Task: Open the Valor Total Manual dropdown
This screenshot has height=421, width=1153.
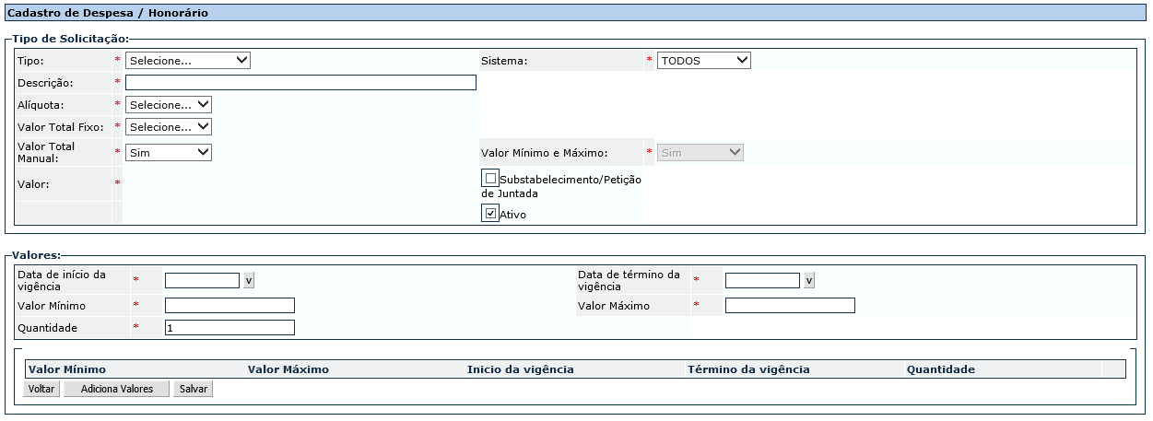Action: (x=169, y=152)
